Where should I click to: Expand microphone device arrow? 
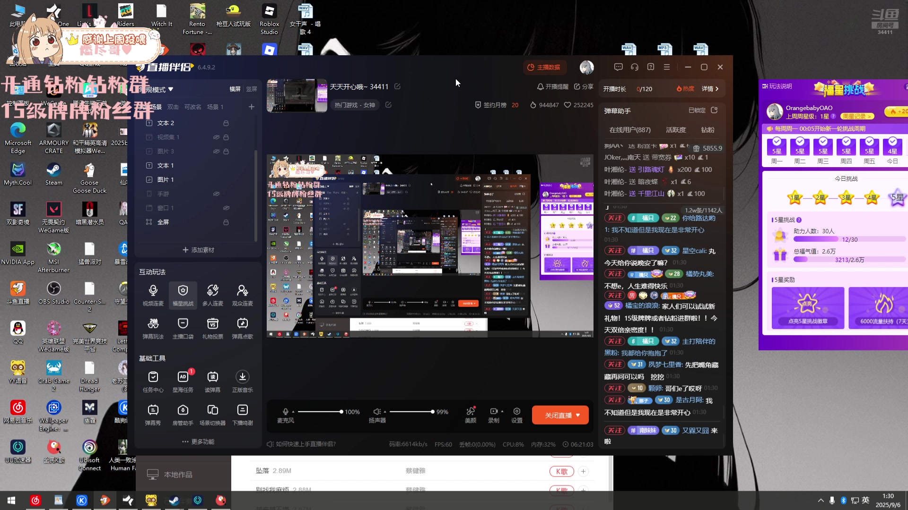pos(293,411)
